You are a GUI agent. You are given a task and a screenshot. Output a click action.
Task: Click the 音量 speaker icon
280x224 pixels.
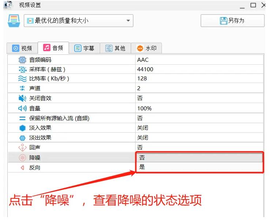click(22, 108)
